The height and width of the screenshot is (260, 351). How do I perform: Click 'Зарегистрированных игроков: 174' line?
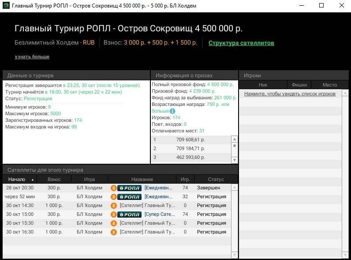[44, 121]
